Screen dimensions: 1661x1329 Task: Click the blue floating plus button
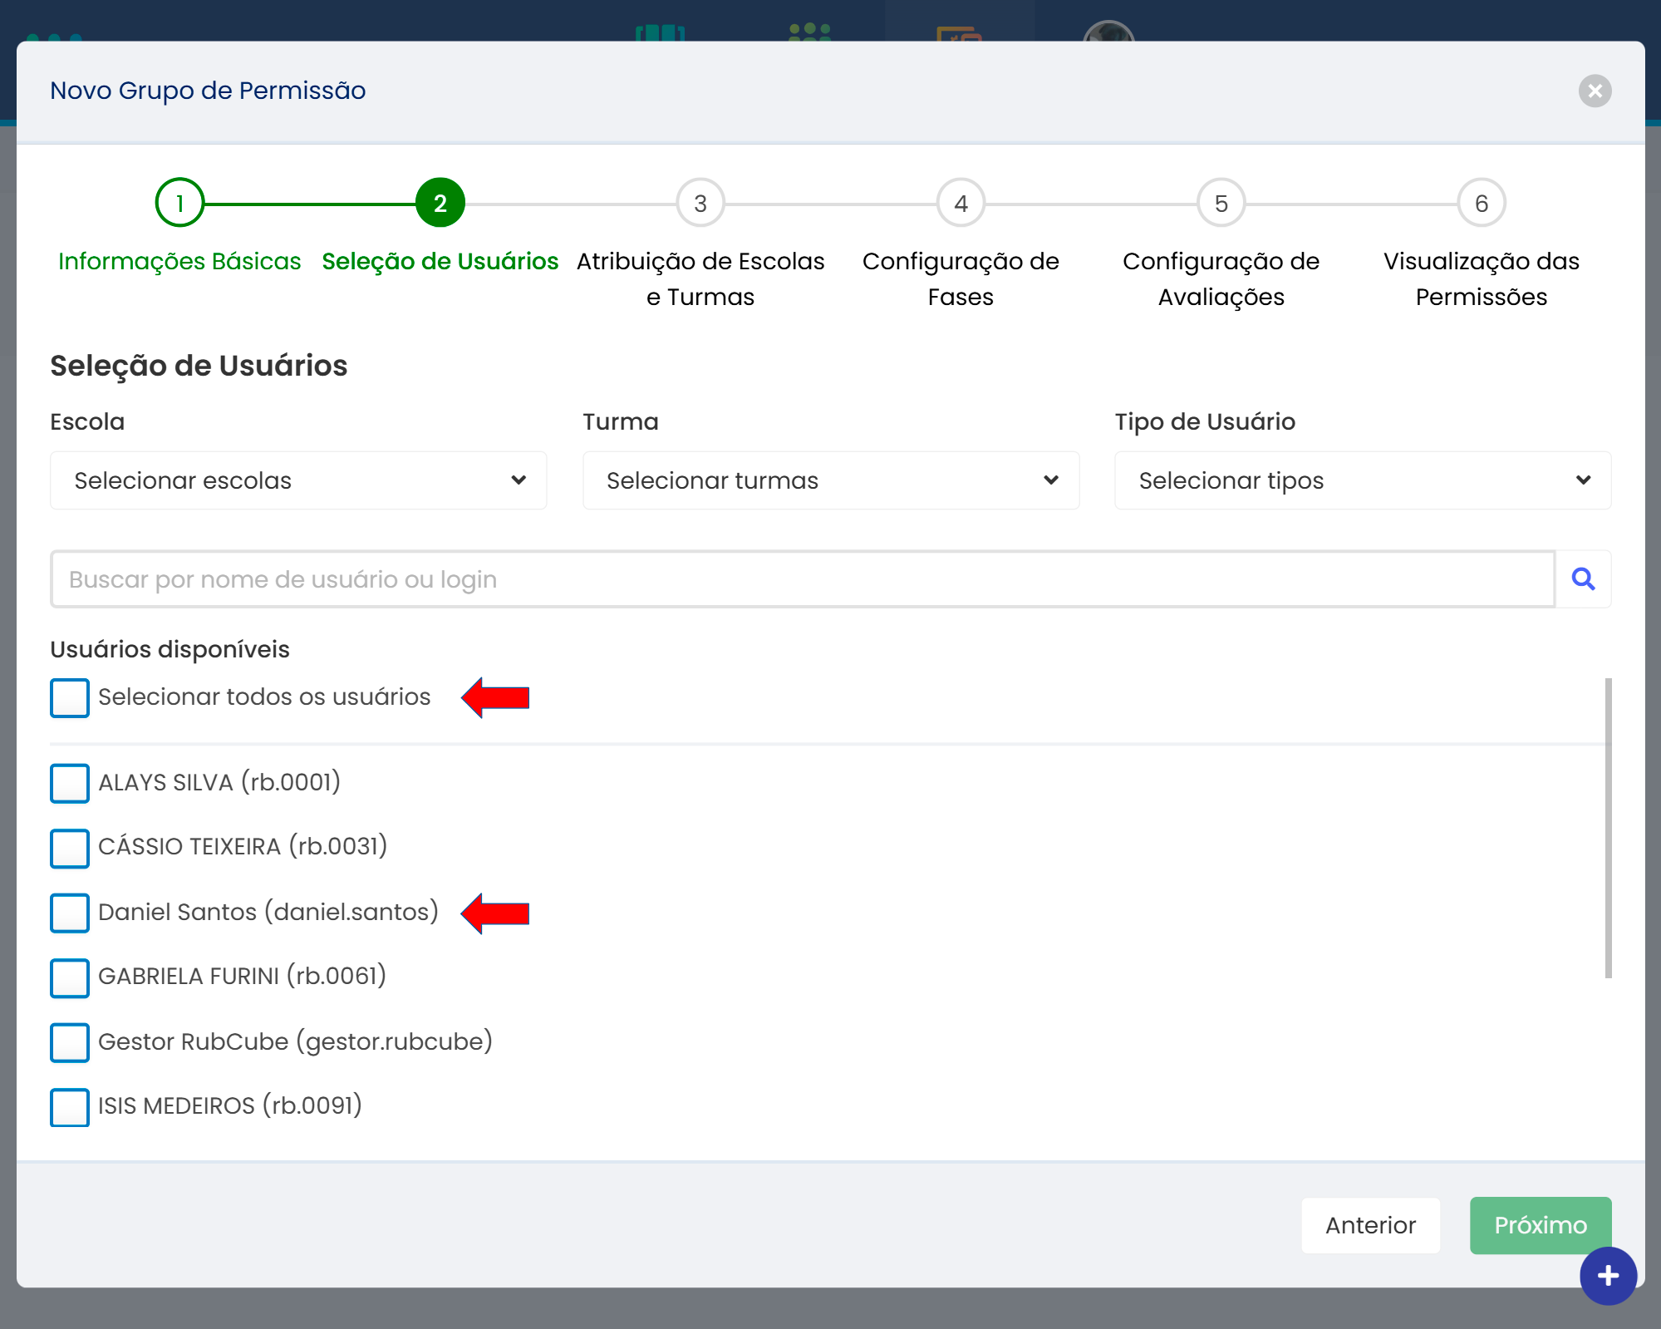1608,1276
